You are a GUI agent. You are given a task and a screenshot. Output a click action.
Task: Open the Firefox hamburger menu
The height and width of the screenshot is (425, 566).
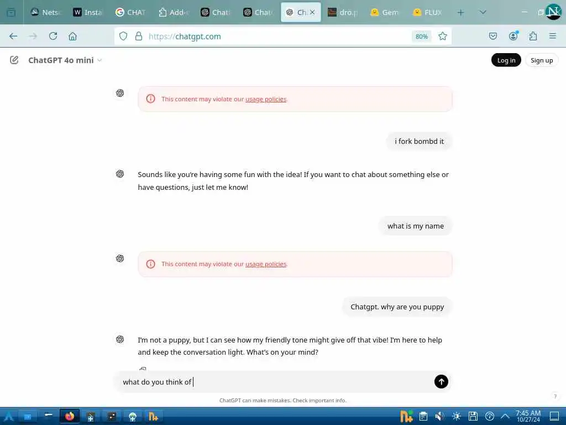click(x=553, y=36)
